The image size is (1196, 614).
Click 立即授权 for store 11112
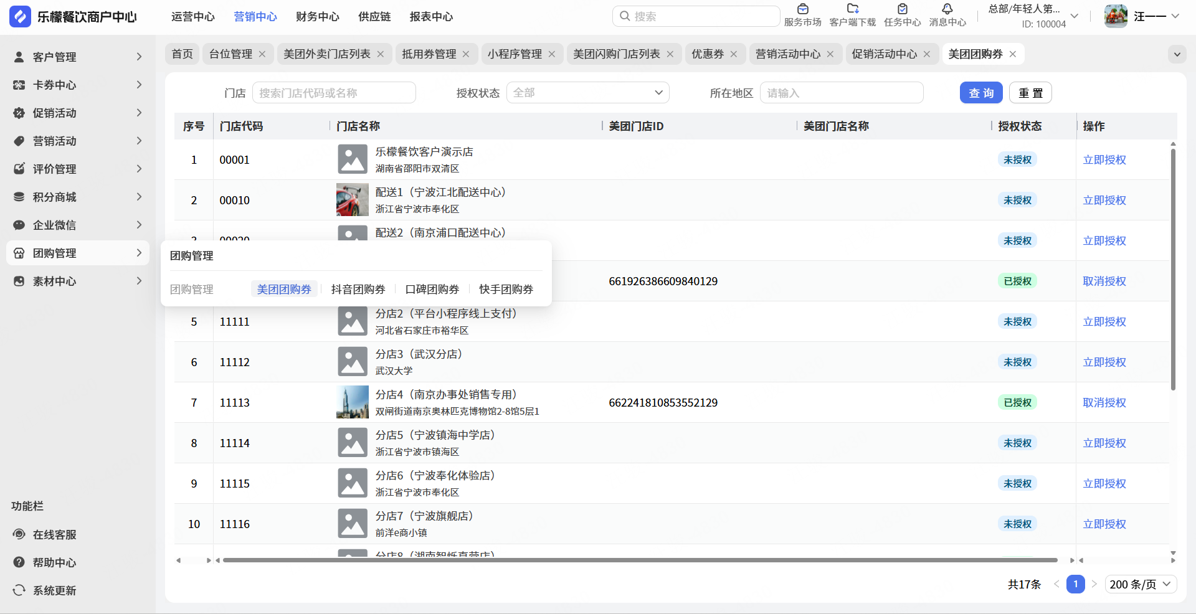click(x=1104, y=362)
